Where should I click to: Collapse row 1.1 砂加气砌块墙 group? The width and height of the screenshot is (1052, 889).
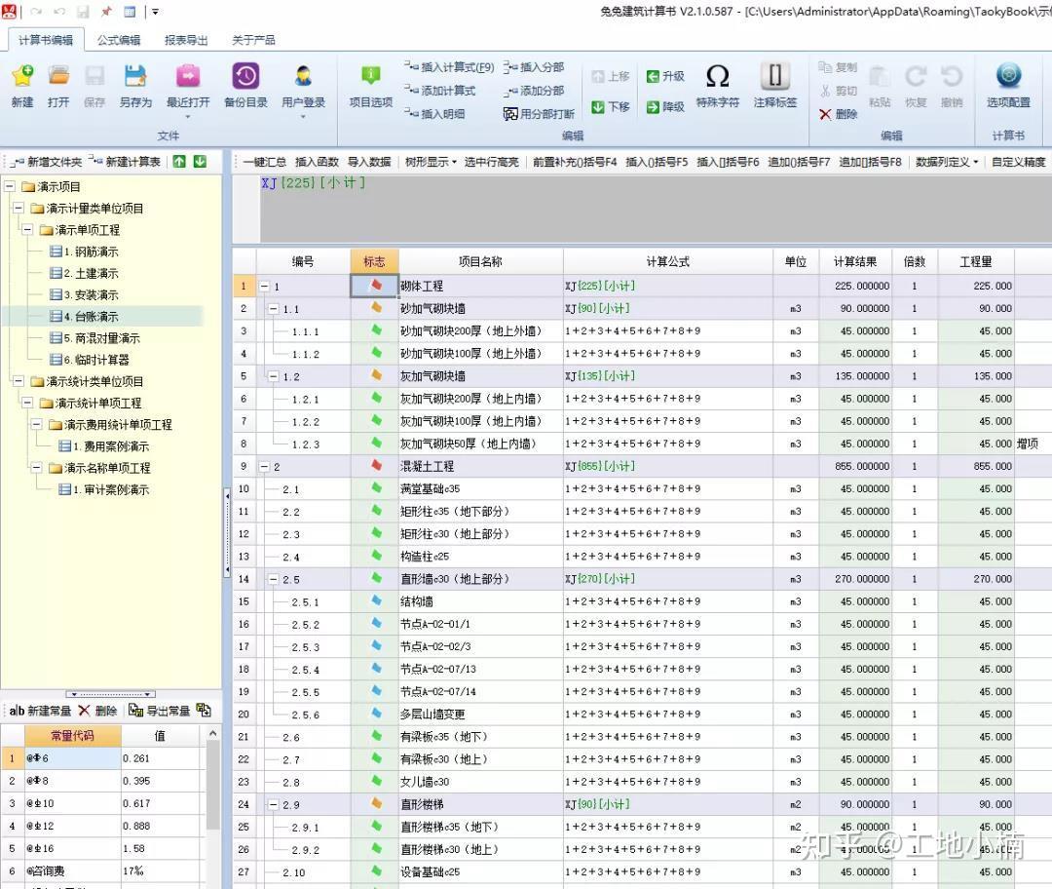pos(274,309)
